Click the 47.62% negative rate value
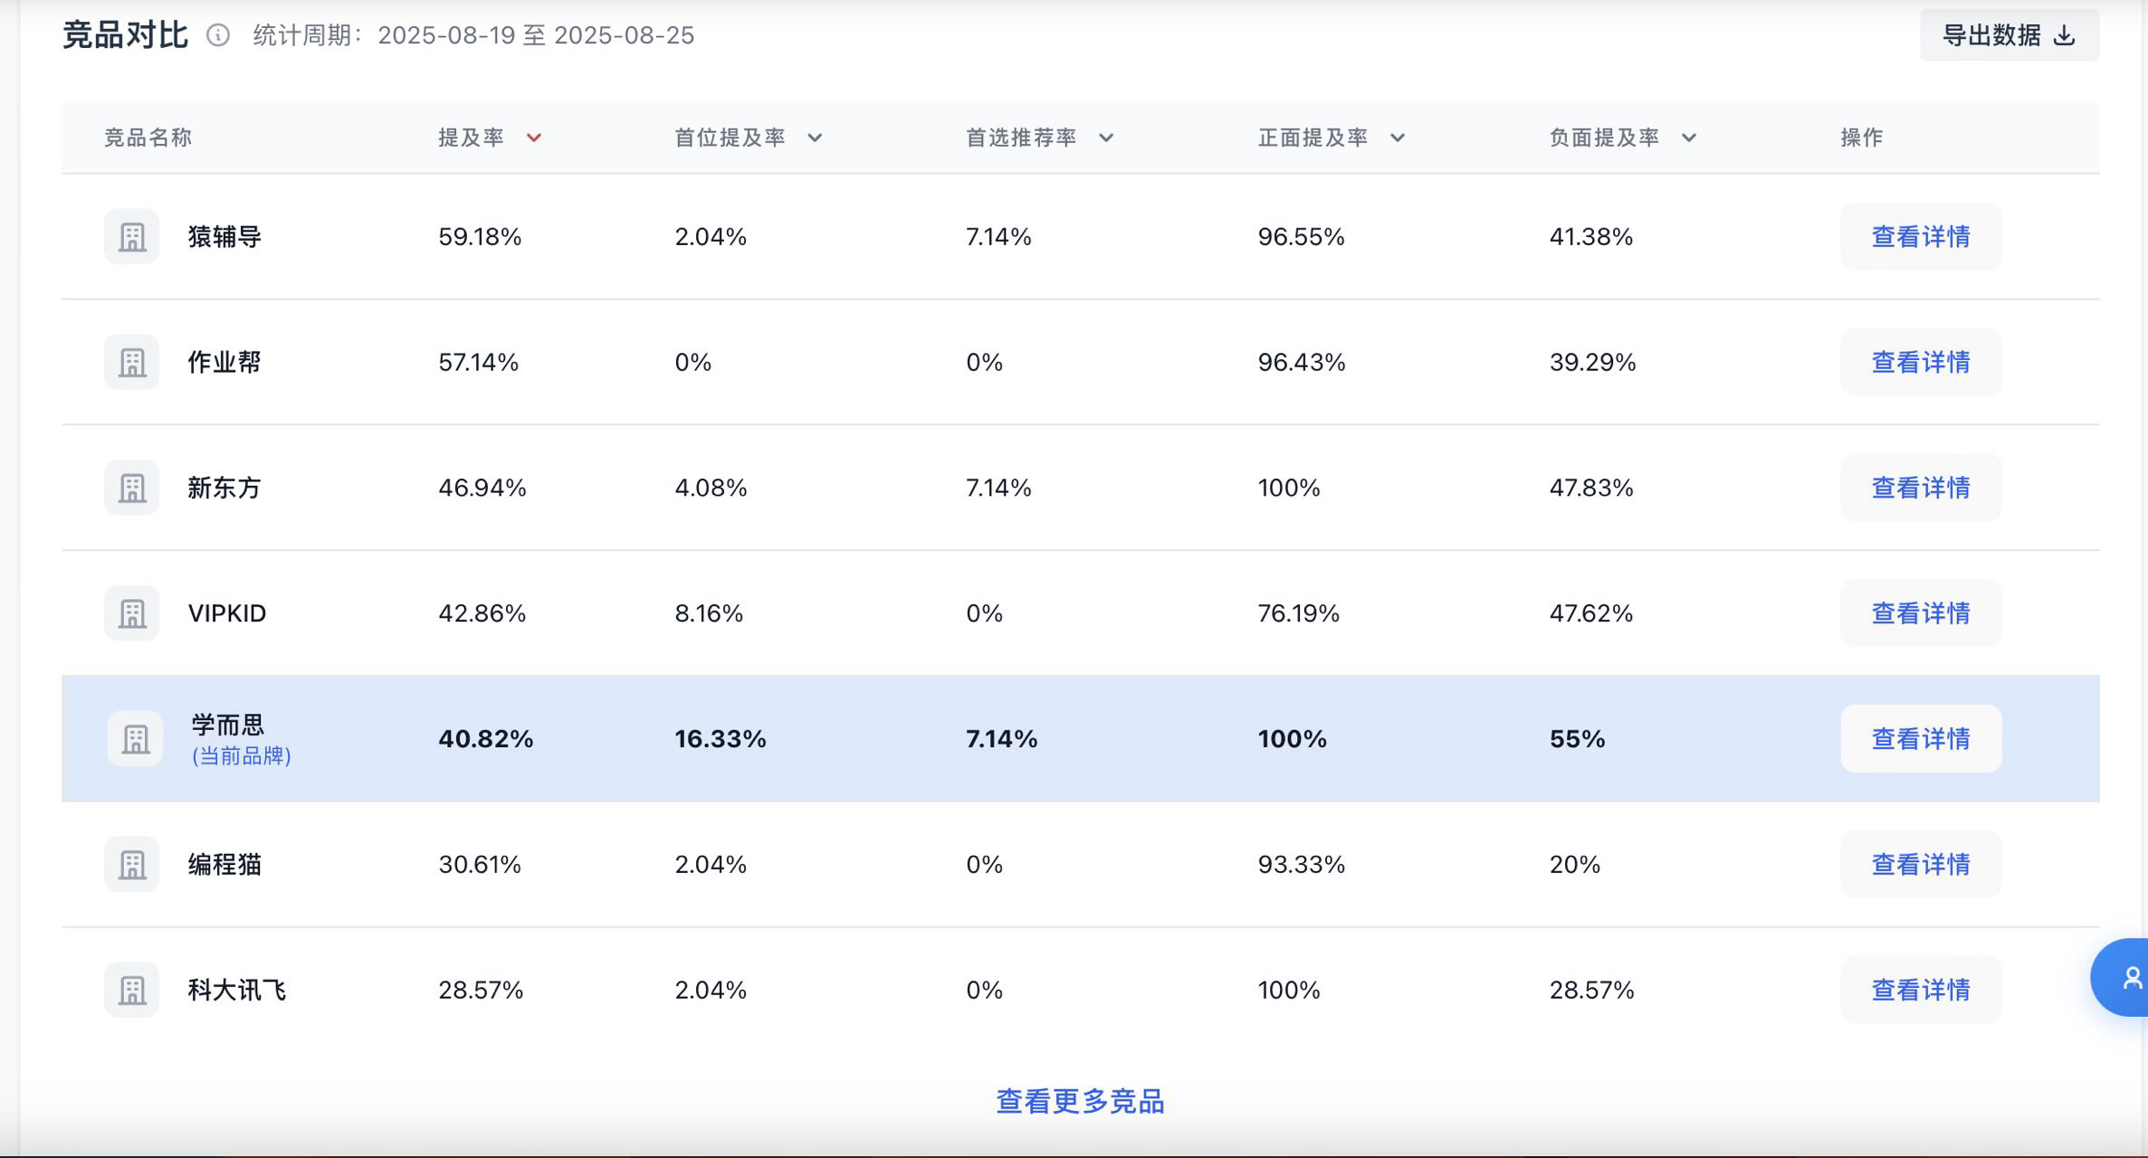The image size is (2148, 1158). pyautogui.click(x=1591, y=613)
